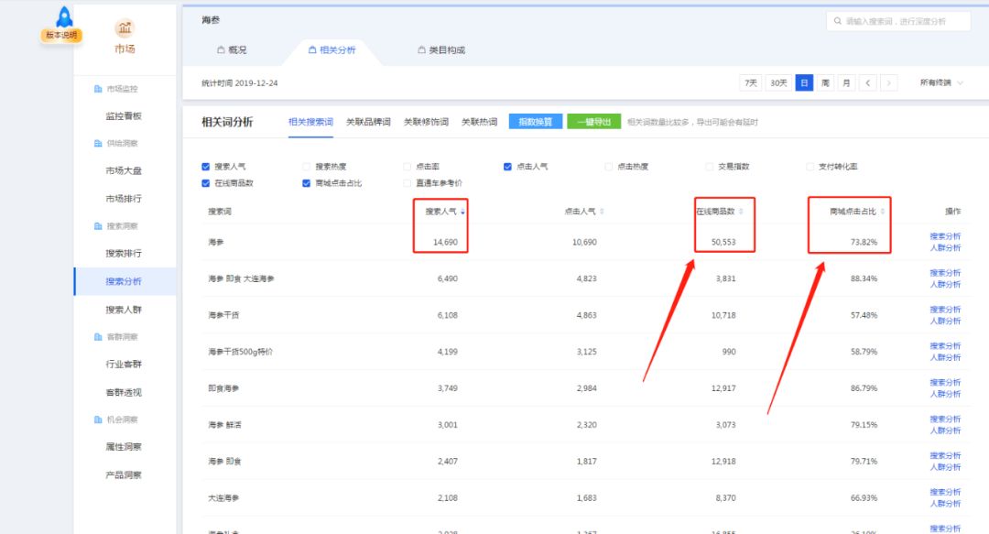Viewport: 989px width, 534px height.
Task: Open 市场排行 in sidebar
Action: tap(124, 199)
